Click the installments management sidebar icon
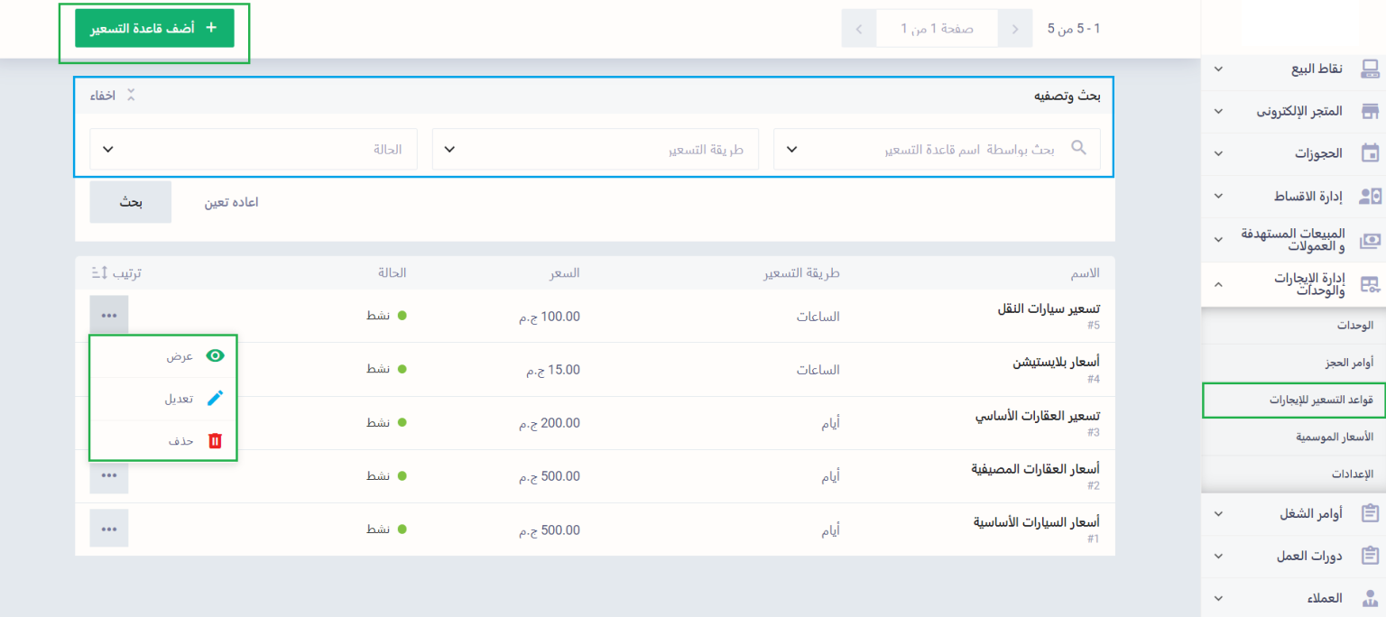The image size is (1386, 617). pos(1370,196)
